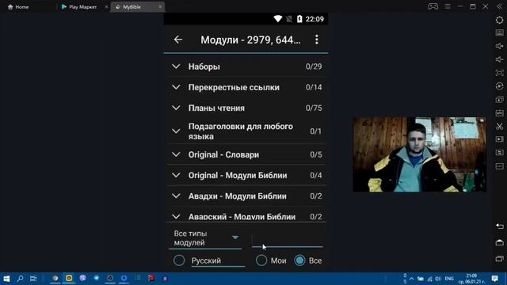This screenshot has height=285, width=507.
Task: Select the Мои radio button
Action: coord(261,260)
